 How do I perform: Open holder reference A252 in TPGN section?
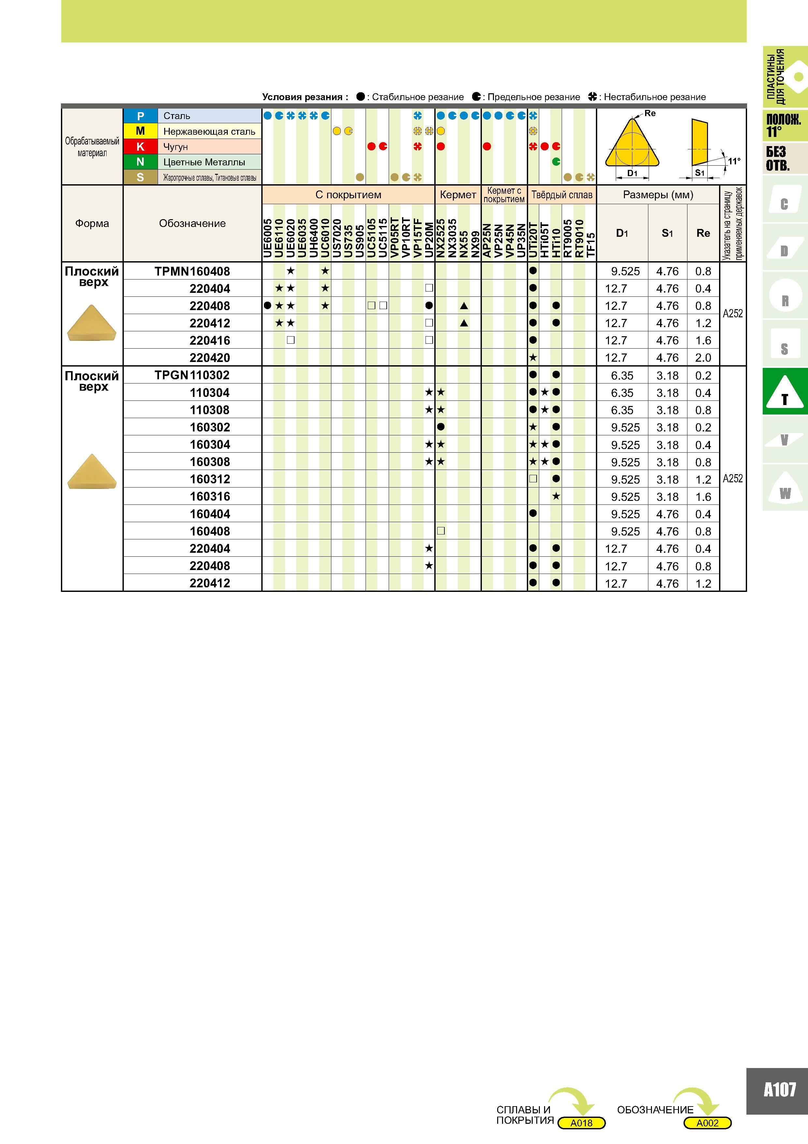click(x=733, y=478)
